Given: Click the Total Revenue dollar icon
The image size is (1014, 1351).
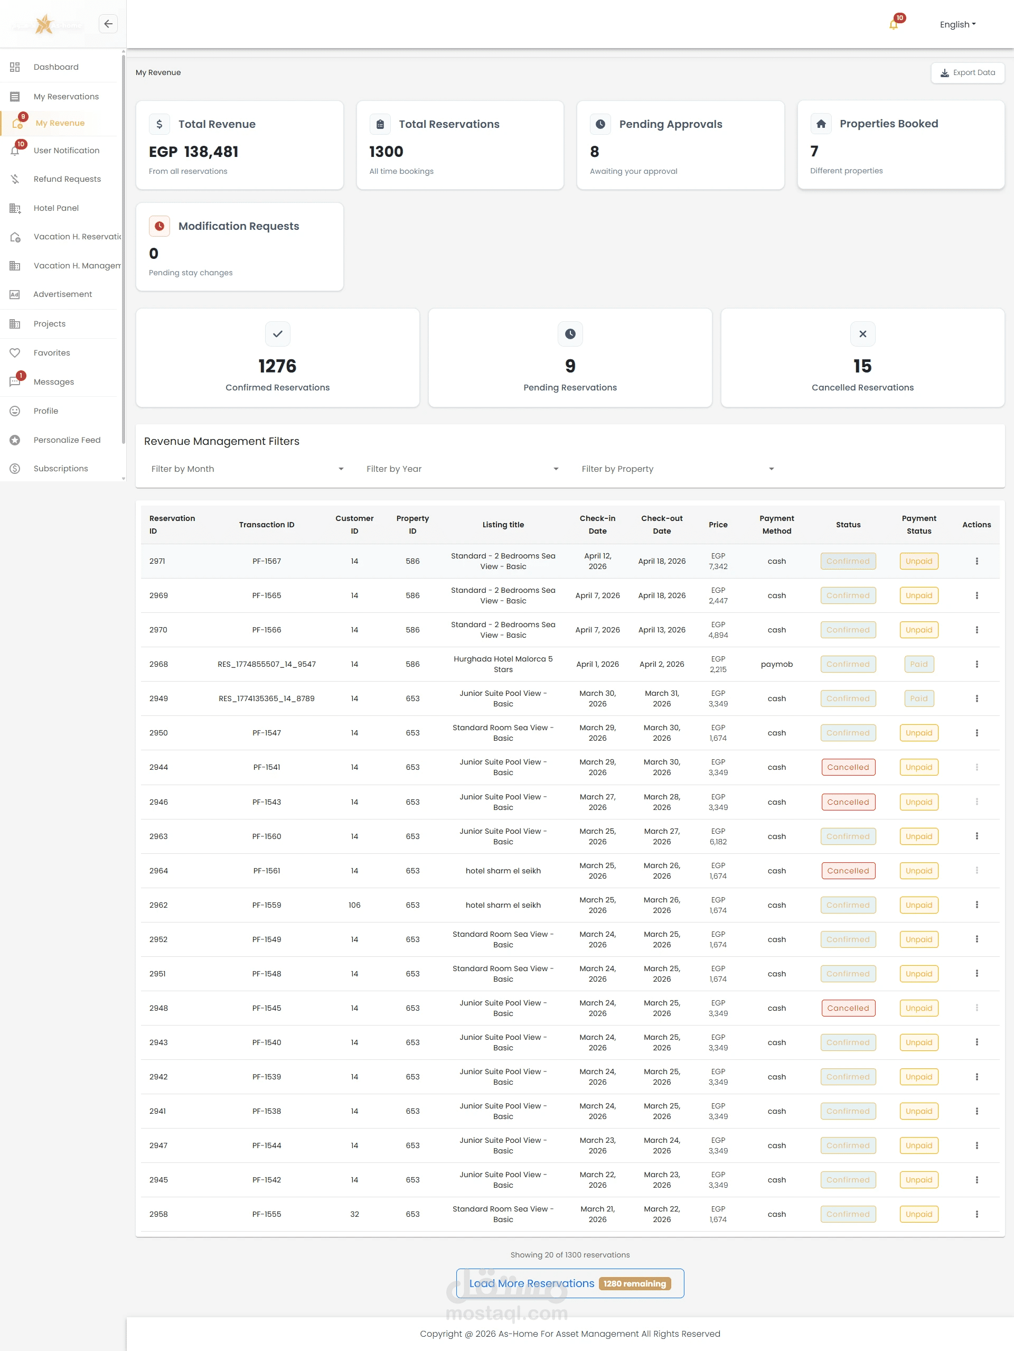Looking at the screenshot, I should tap(159, 124).
